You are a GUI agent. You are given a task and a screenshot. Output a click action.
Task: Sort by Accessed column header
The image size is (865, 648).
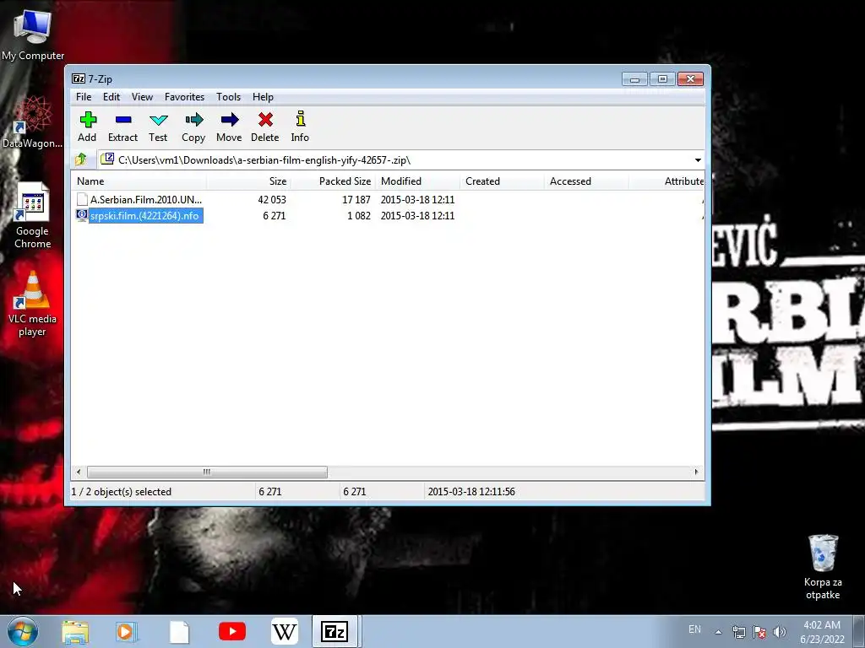click(586, 181)
